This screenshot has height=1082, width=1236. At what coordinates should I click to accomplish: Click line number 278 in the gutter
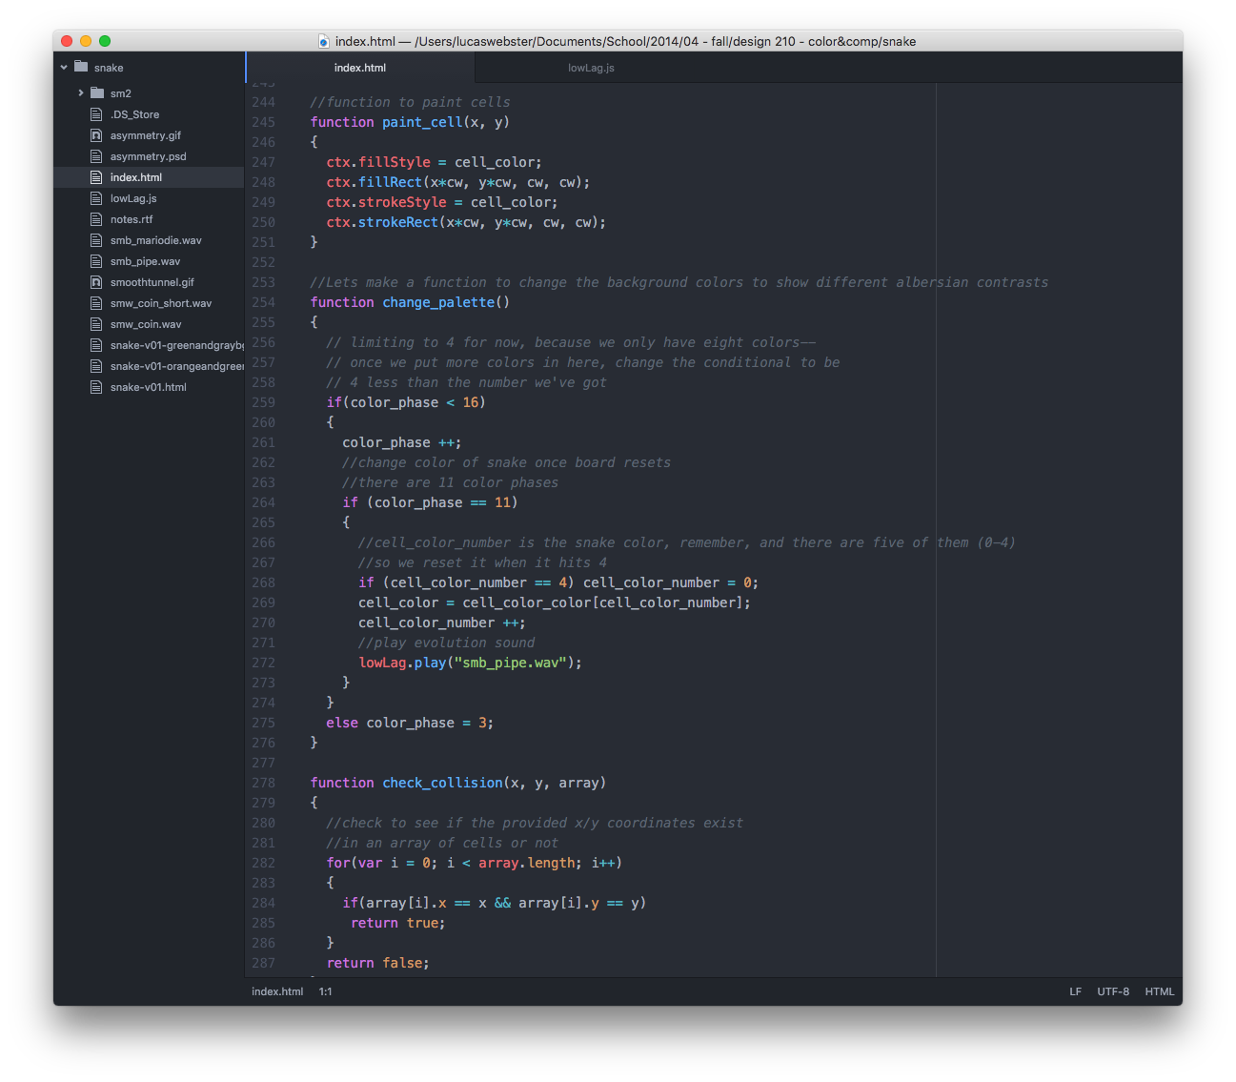(263, 783)
